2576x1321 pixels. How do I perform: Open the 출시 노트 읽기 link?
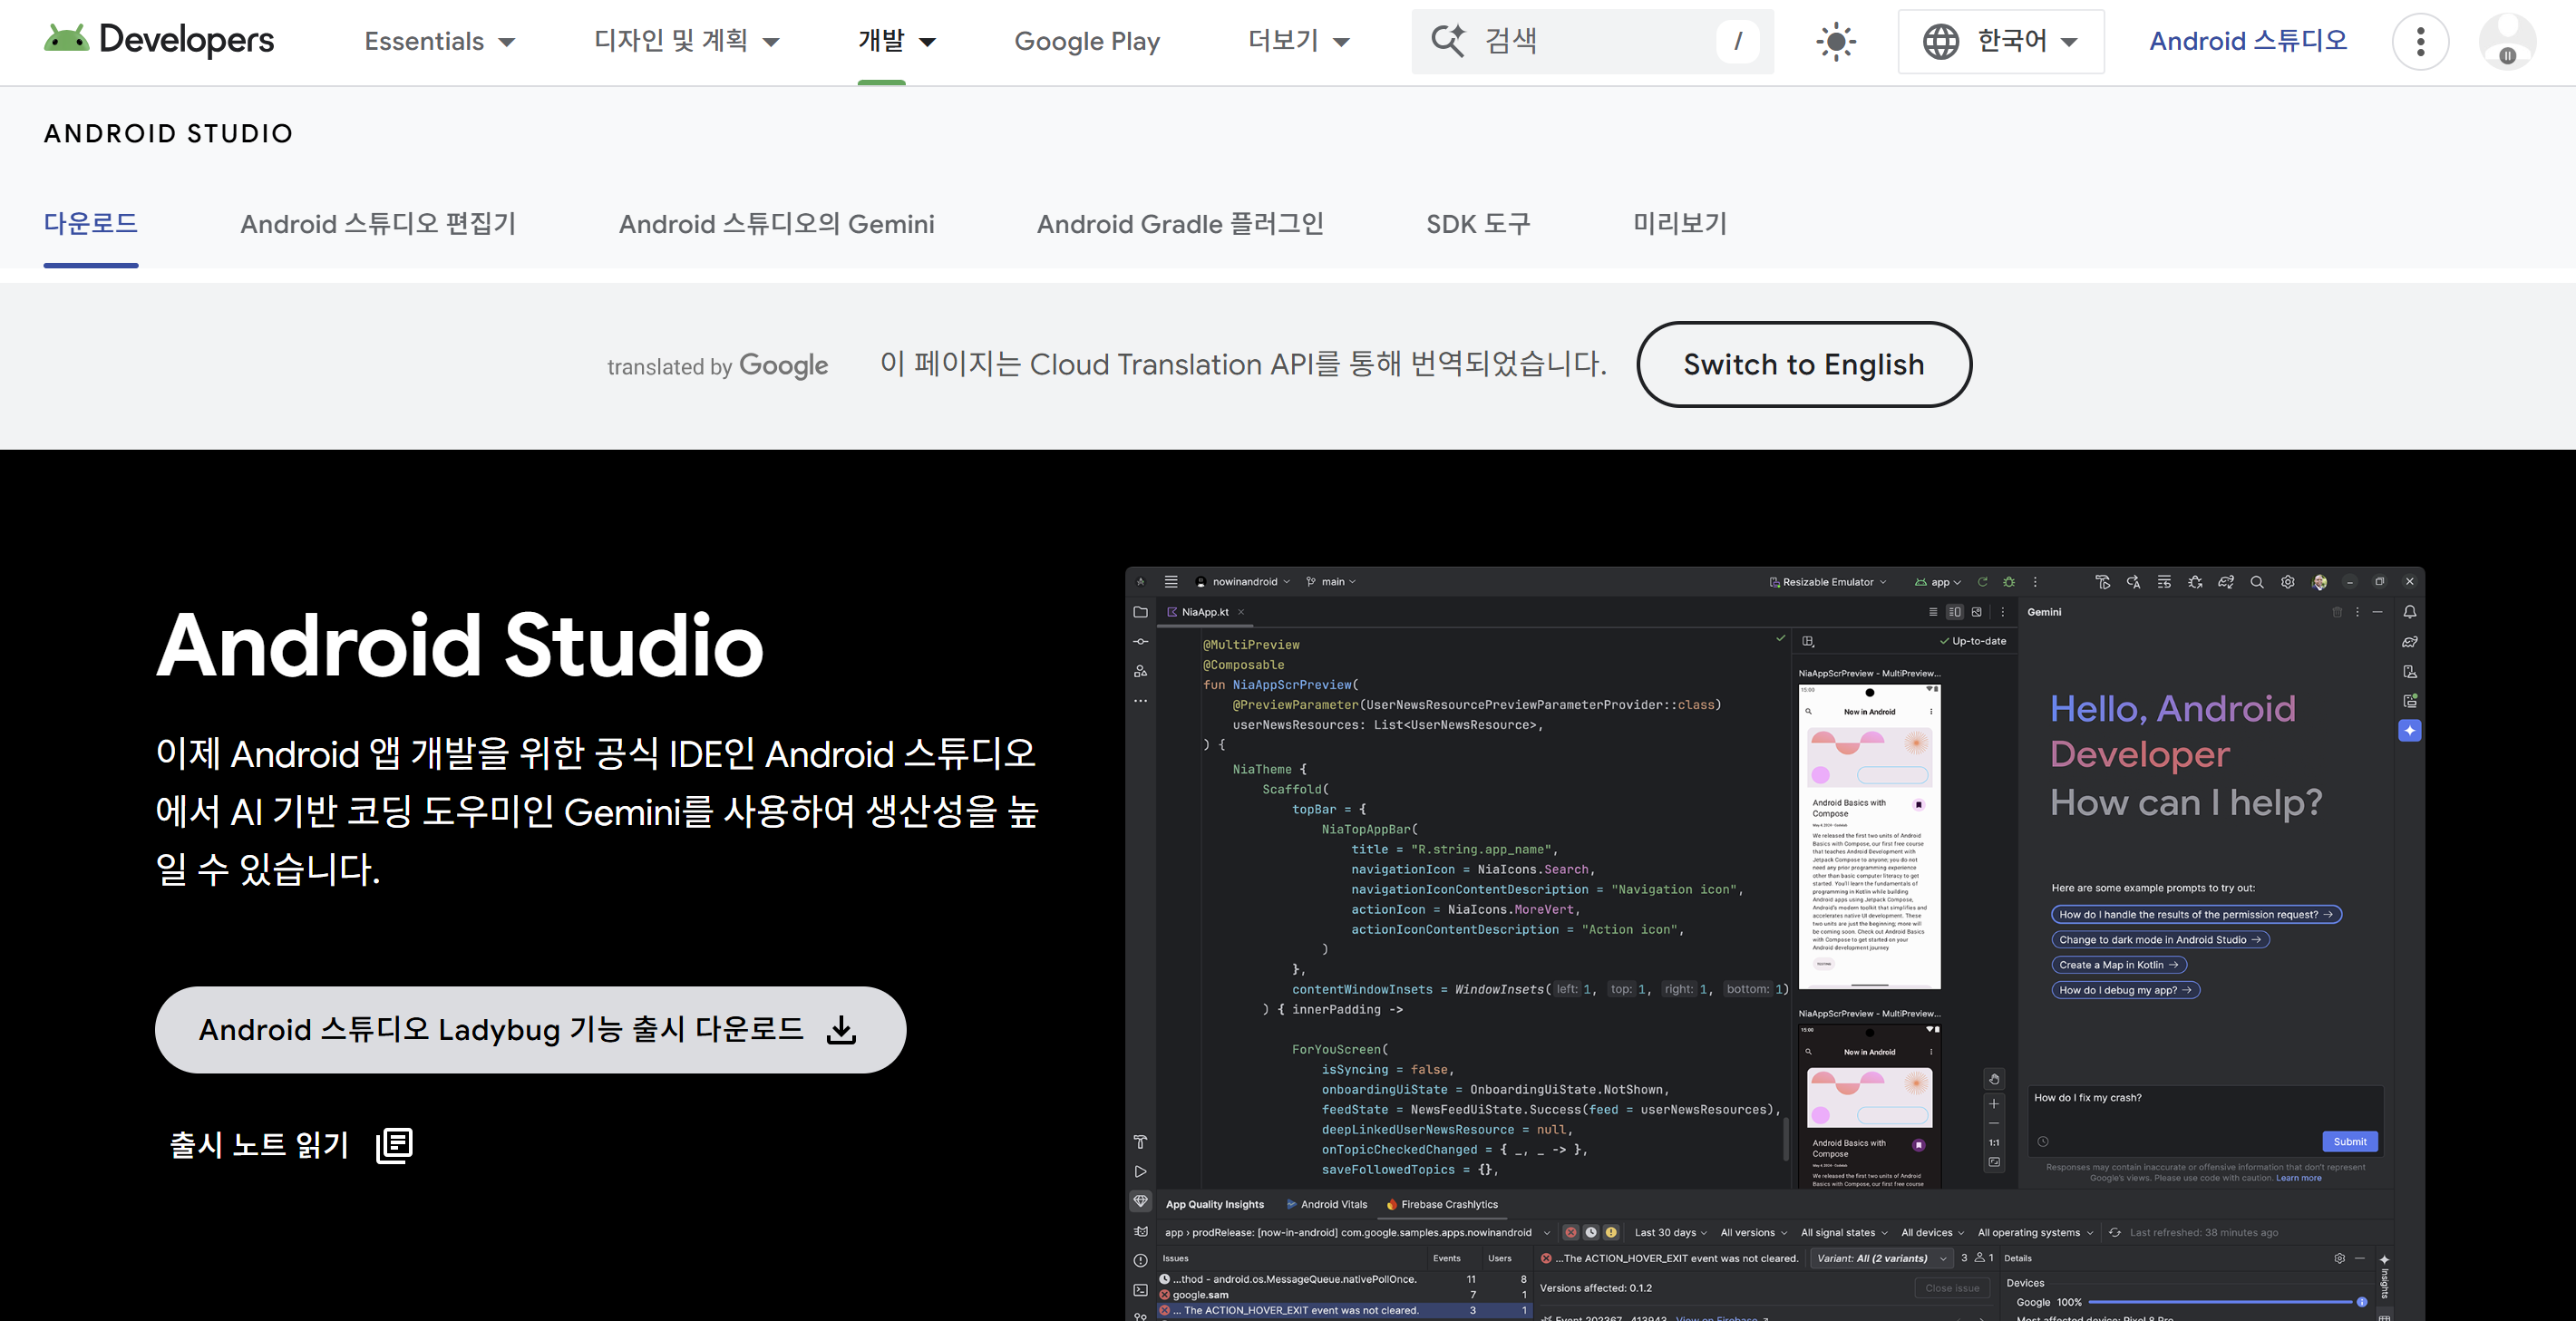coord(291,1145)
